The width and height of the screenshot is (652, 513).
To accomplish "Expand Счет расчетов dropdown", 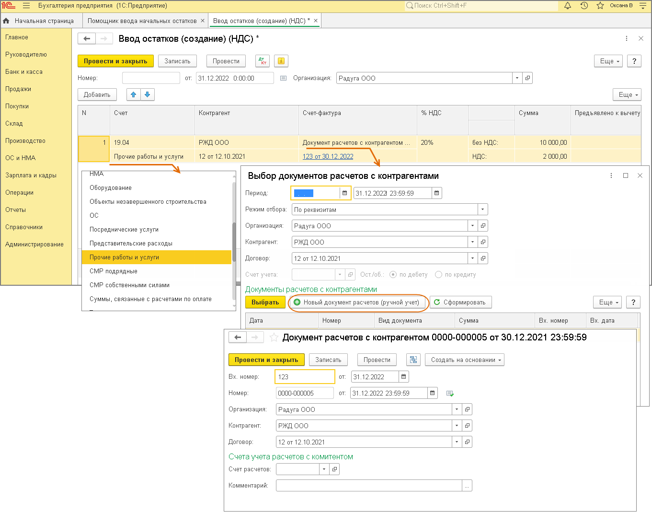I will click(324, 469).
